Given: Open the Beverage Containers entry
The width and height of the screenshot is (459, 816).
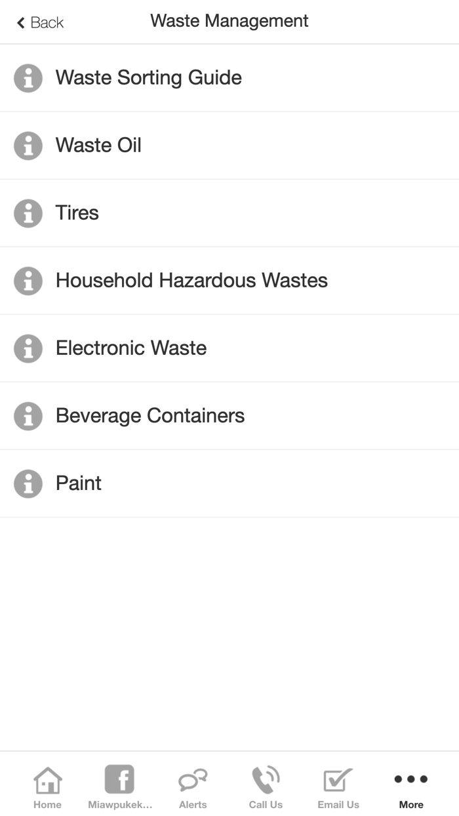Looking at the screenshot, I should pyautogui.click(x=150, y=416).
